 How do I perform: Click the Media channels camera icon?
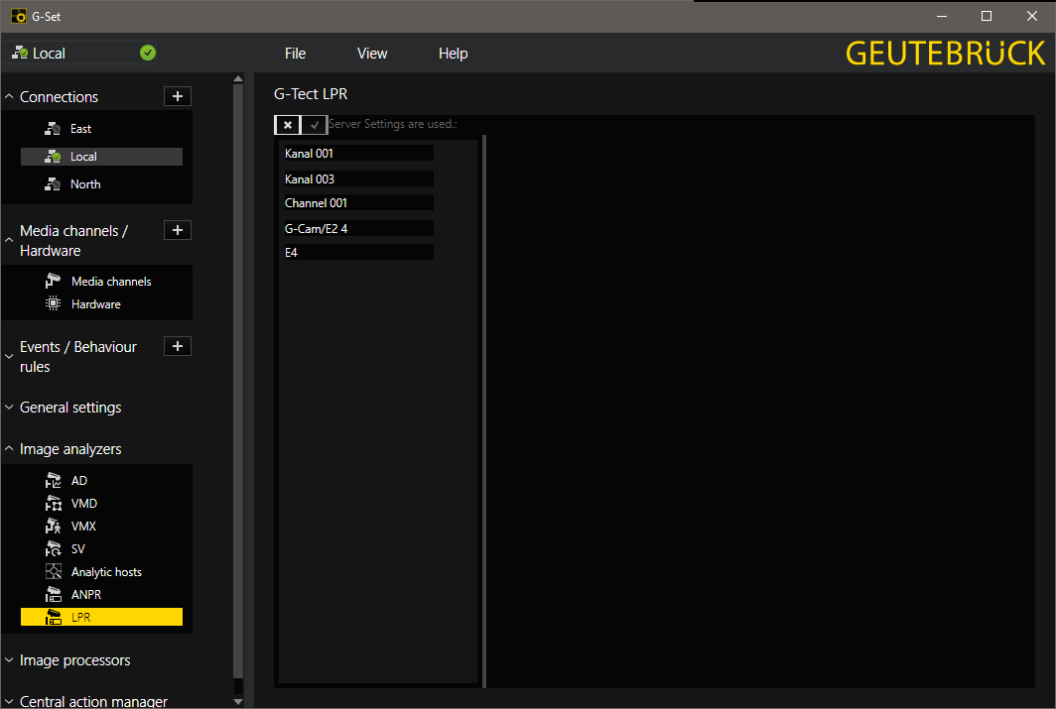(x=53, y=281)
